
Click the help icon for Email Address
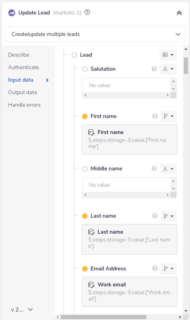click(155, 268)
